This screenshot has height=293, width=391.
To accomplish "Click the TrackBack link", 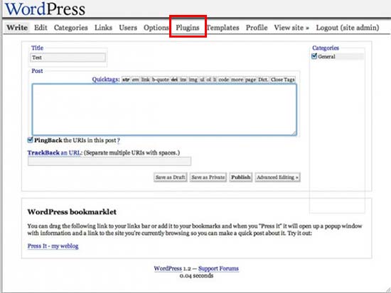I will tap(54, 153).
